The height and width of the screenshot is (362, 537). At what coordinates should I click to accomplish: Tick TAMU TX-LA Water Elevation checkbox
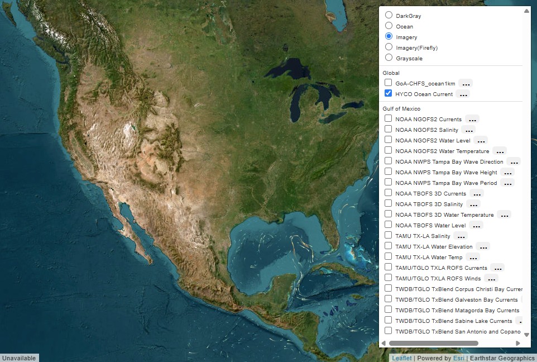coord(388,246)
